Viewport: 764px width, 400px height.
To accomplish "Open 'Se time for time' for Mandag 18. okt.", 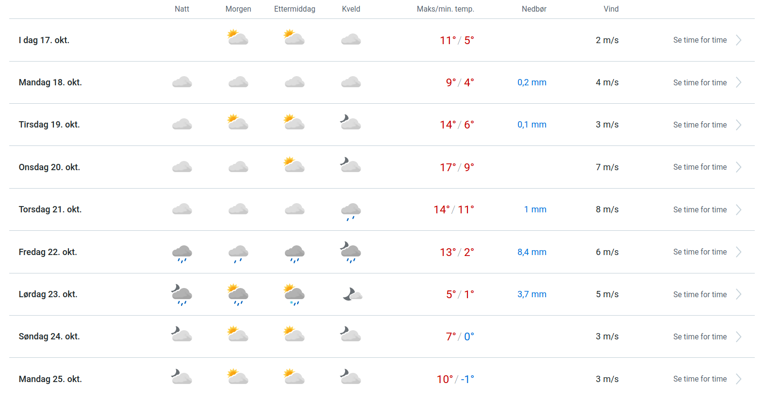I will point(699,82).
